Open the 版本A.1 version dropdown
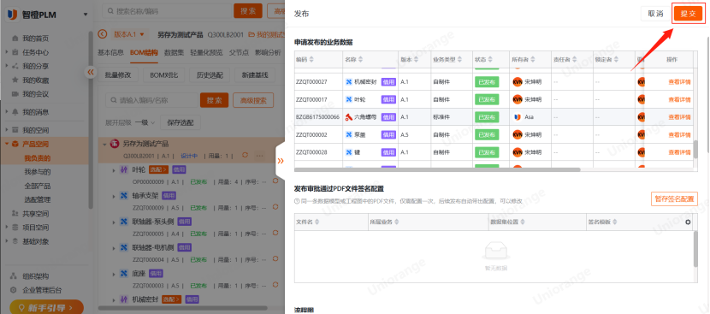 click(129, 34)
